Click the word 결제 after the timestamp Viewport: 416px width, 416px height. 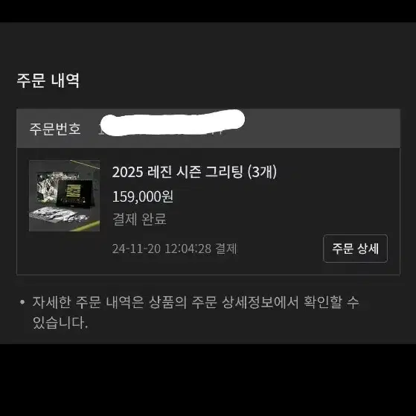click(225, 249)
